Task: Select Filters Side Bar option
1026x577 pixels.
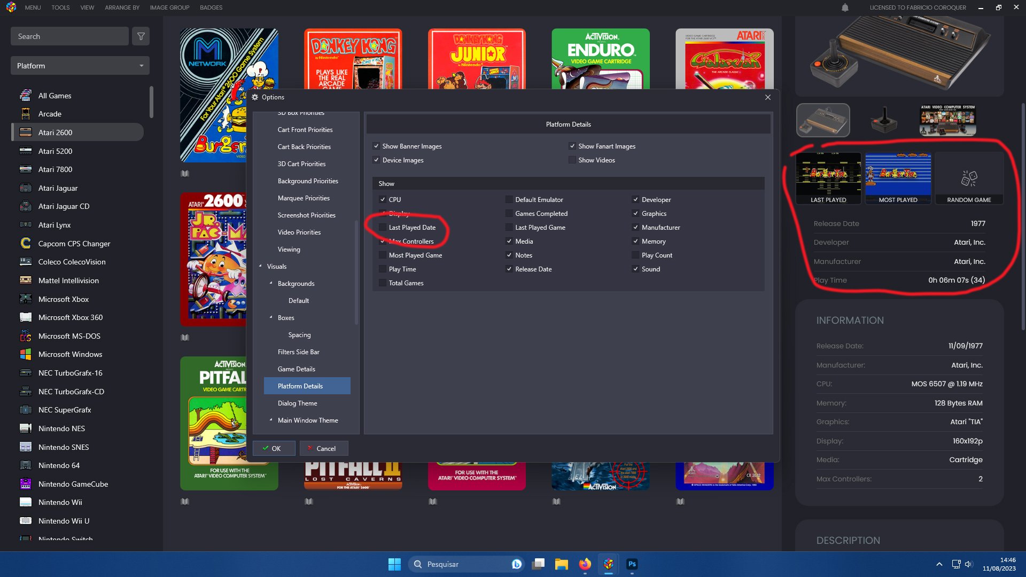Action: click(299, 352)
